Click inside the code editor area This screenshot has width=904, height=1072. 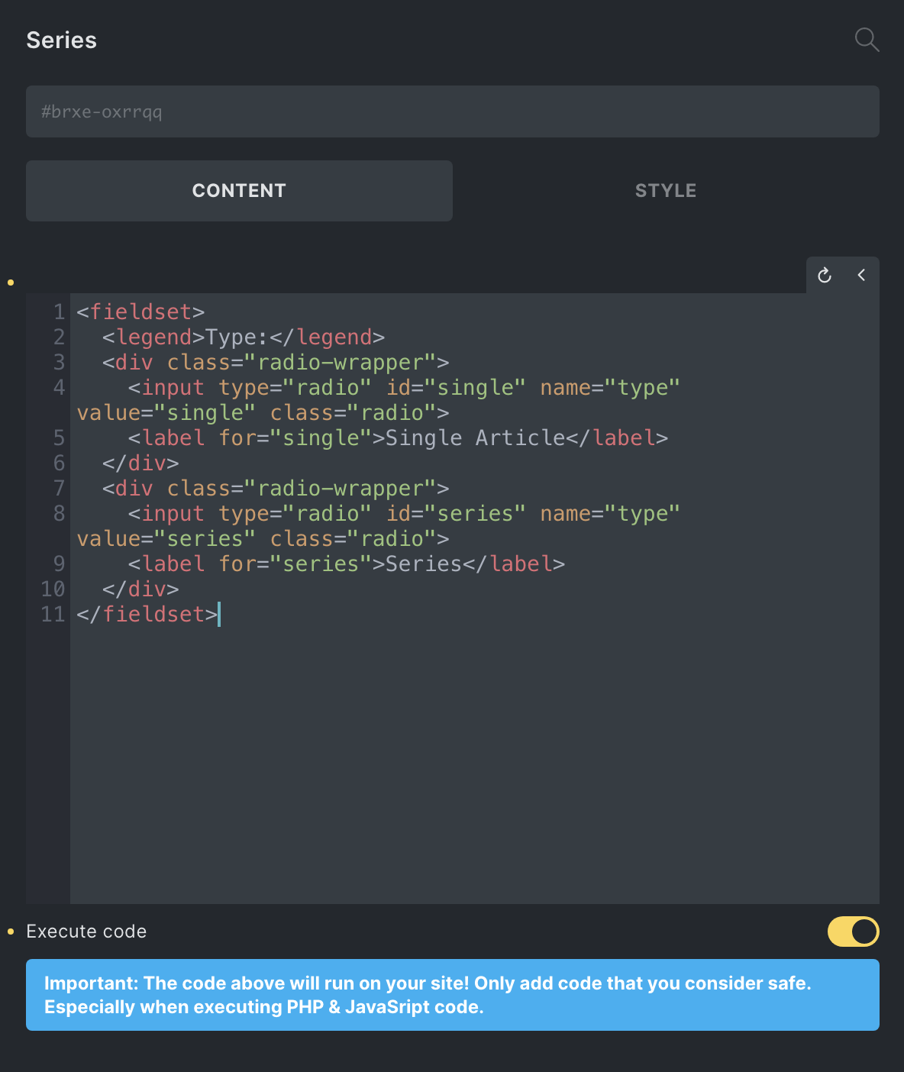[x=458, y=725]
